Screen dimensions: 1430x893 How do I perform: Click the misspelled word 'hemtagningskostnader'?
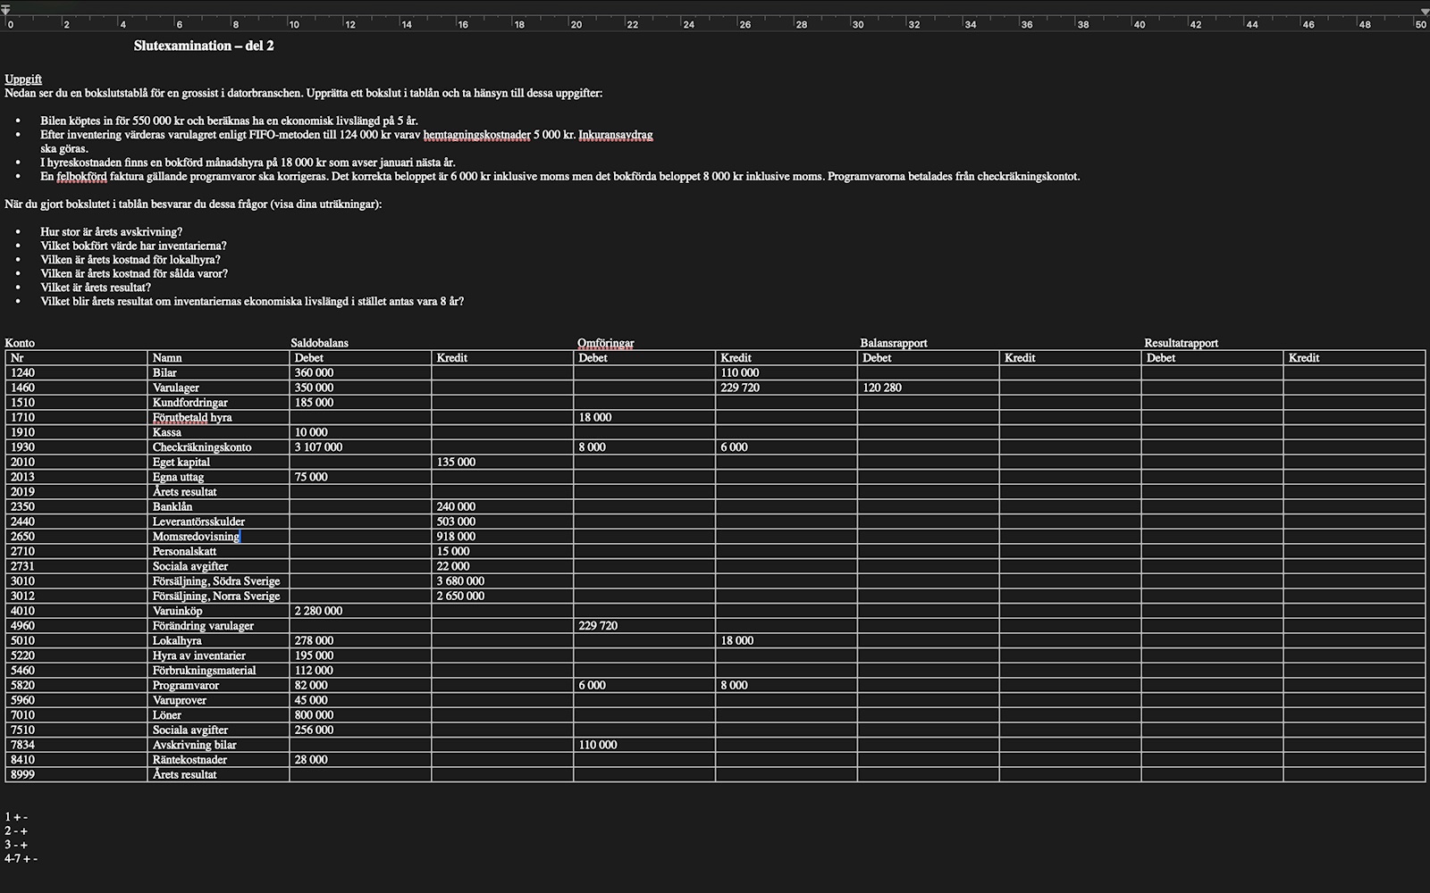tap(476, 135)
